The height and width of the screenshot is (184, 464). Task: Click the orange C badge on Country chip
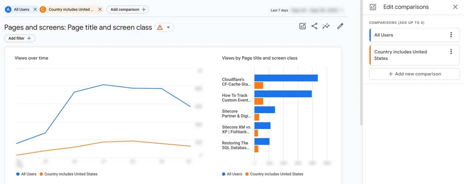click(x=42, y=9)
